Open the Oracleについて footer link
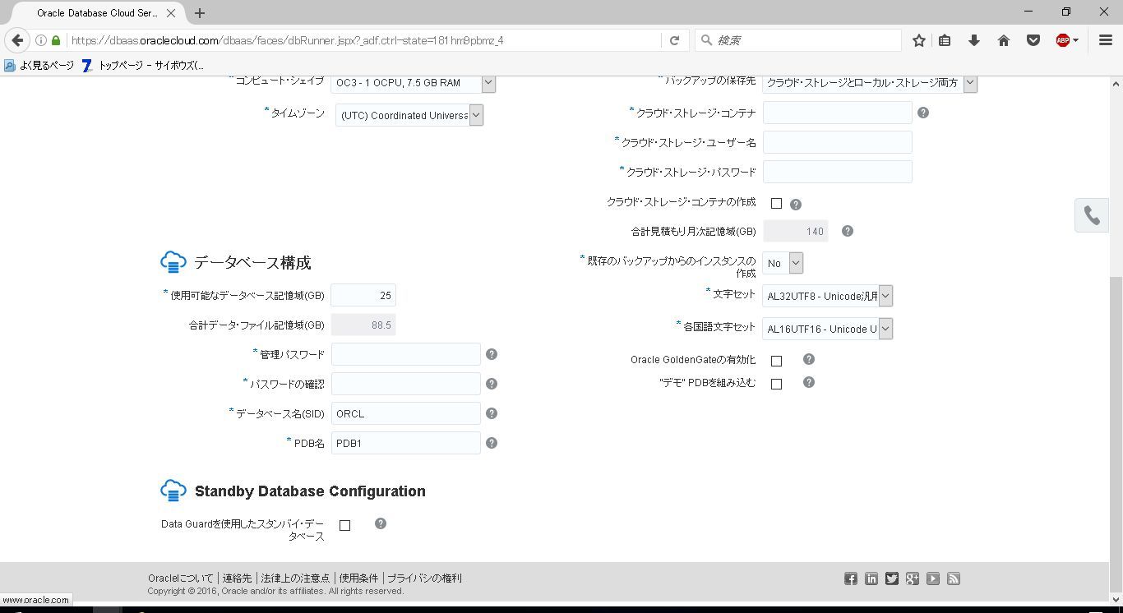Viewport: 1123px width, 613px height. tap(180, 578)
